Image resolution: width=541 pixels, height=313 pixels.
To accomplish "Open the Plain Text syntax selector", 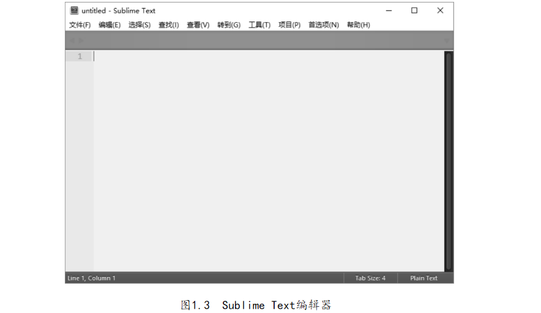I will point(423,278).
